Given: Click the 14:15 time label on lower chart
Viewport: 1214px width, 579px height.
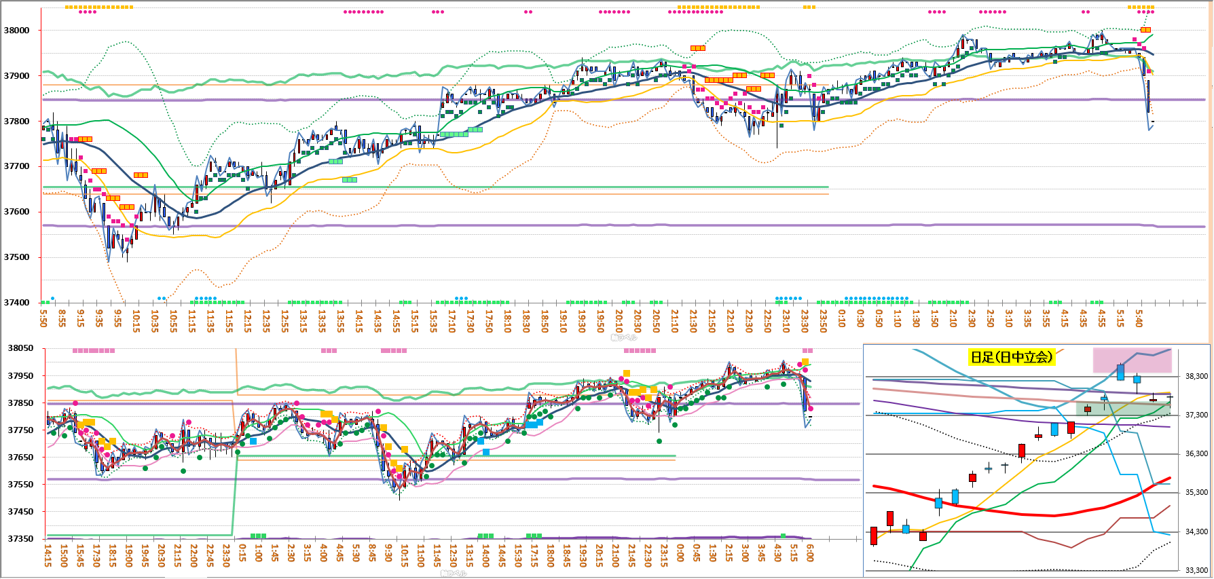Looking at the screenshot, I should pyautogui.click(x=48, y=555).
